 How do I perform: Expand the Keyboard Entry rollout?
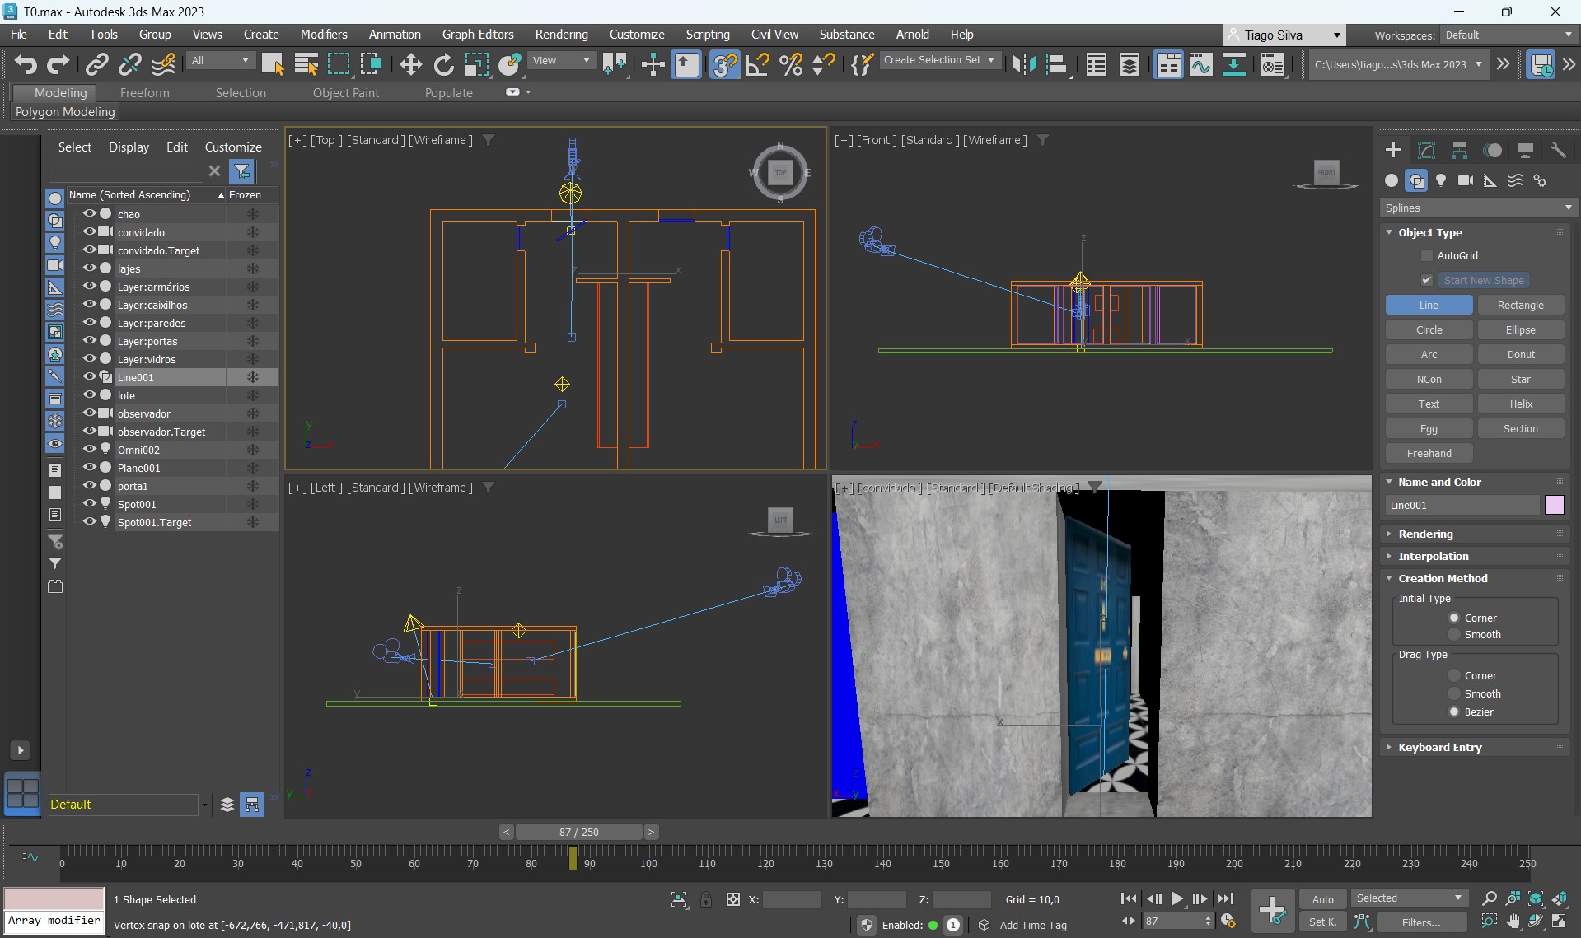[x=1439, y=747]
